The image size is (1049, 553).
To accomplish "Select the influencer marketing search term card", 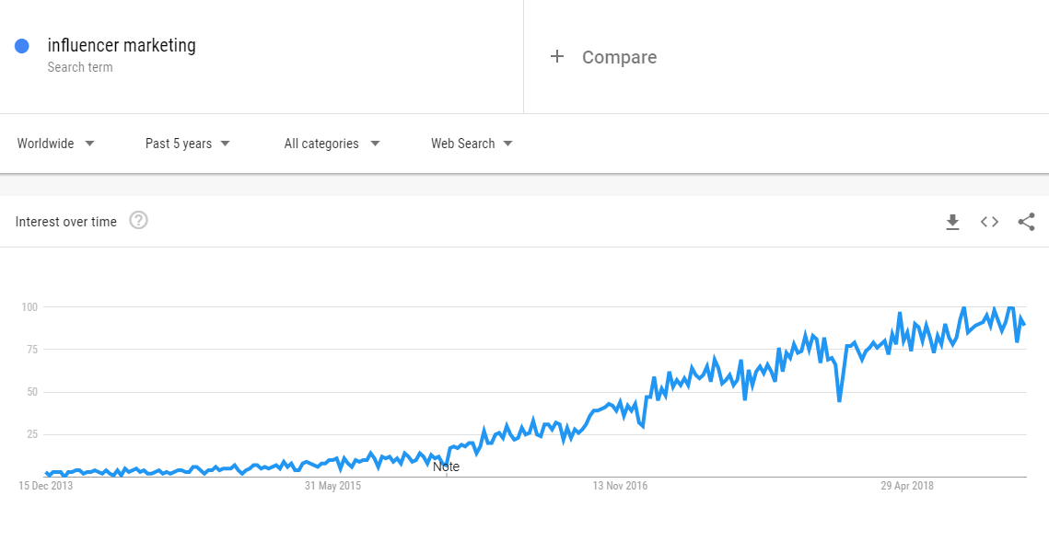I will click(x=120, y=45).
